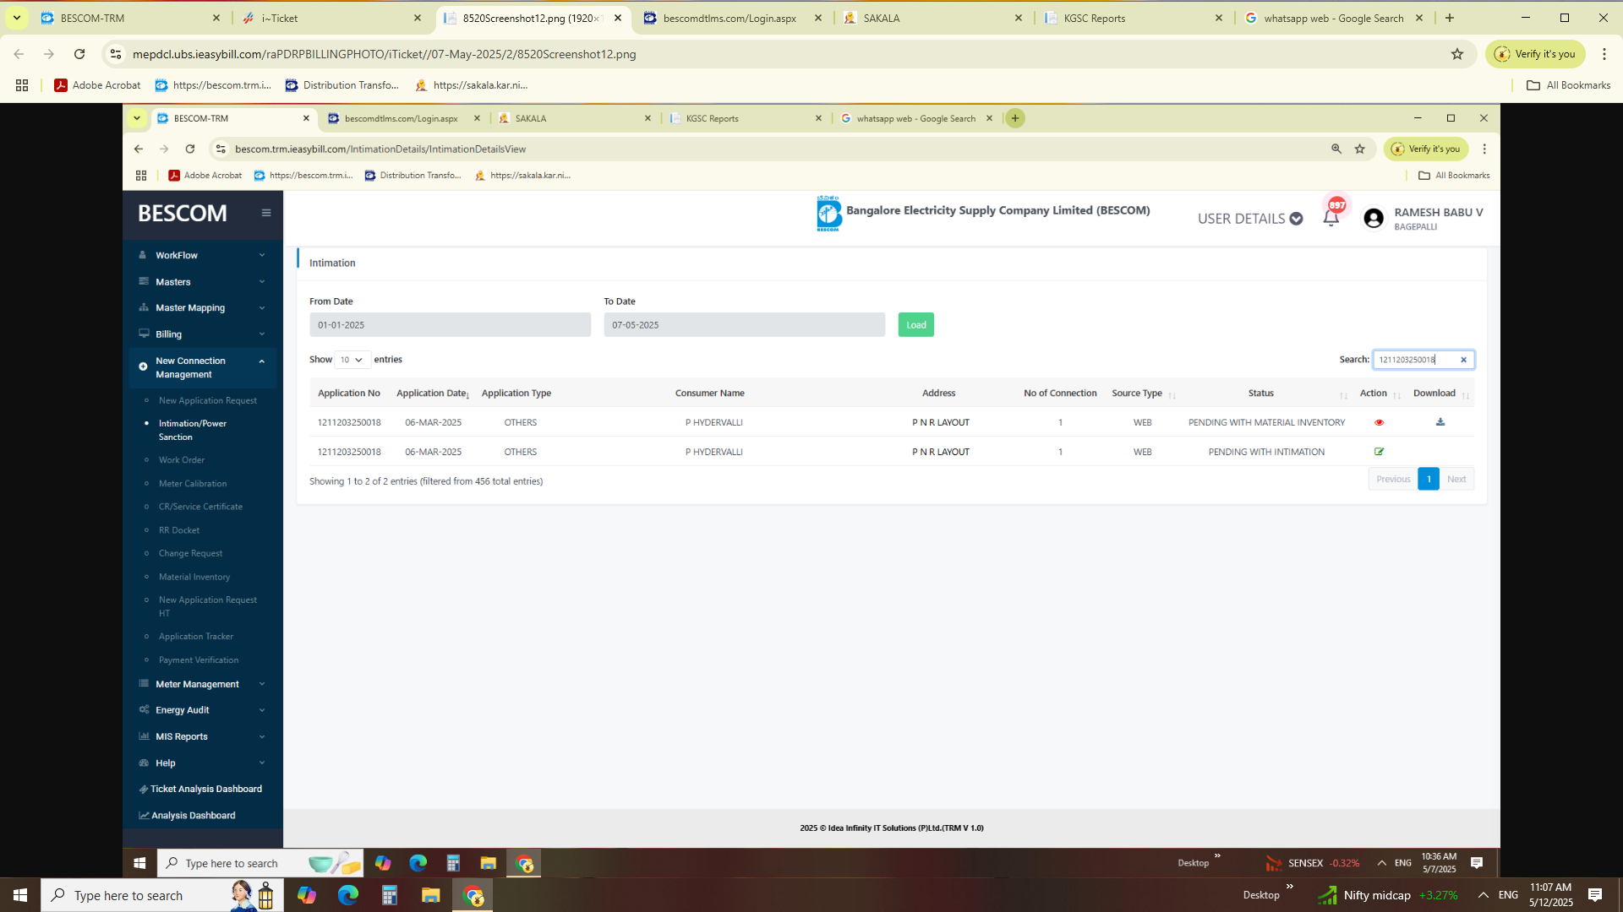Expand the Billing sidebar menu
1623x912 pixels.
click(x=201, y=334)
